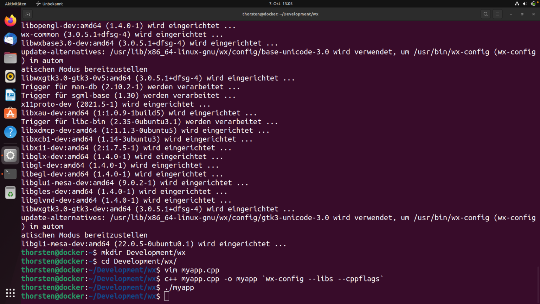
Task: Click the volume speaker icon
Action: click(x=525, y=4)
